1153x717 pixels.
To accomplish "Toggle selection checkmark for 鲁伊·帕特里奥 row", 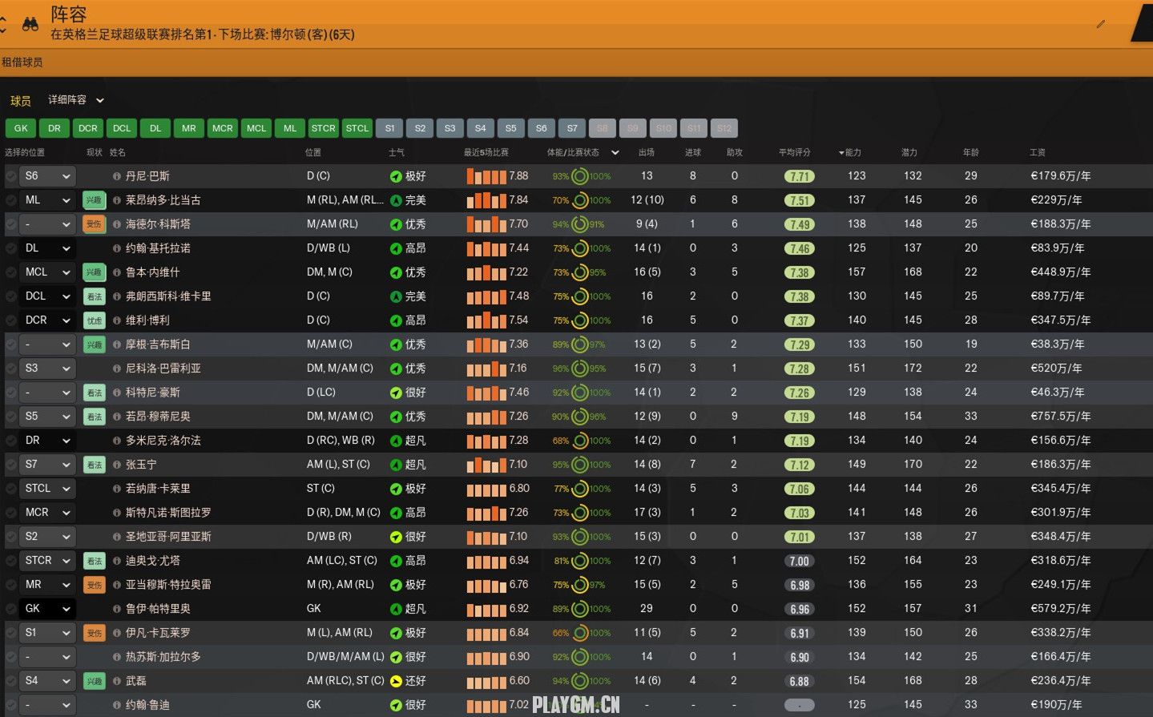I will 11,609.
